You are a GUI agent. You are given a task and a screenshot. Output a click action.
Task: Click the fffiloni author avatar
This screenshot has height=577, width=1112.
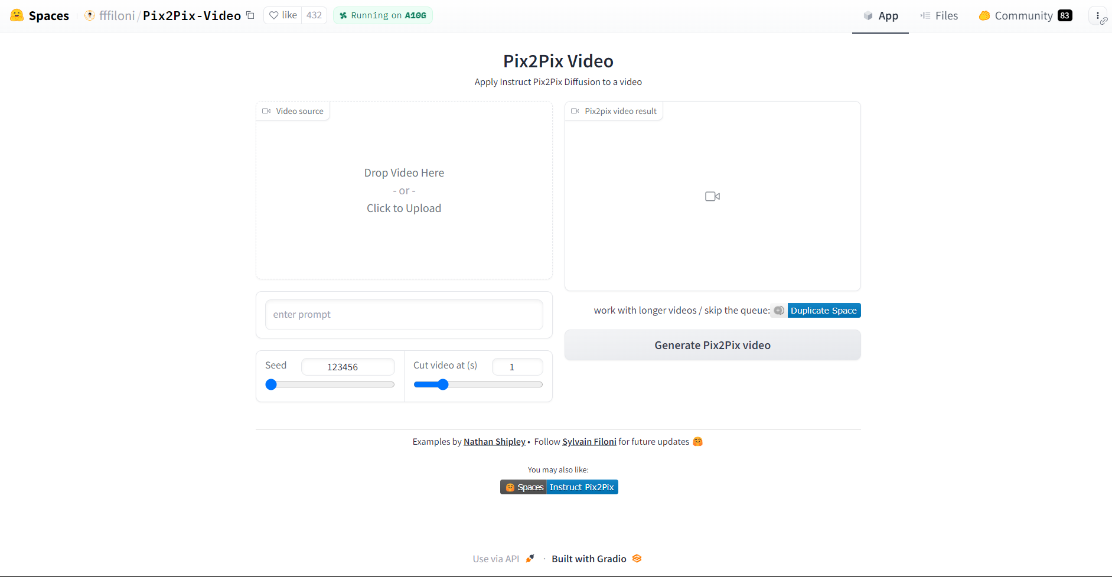coord(90,15)
